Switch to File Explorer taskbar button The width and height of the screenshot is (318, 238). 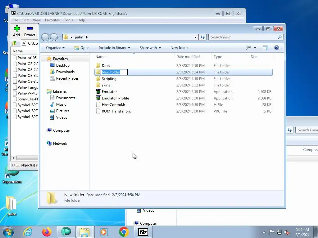(85, 232)
